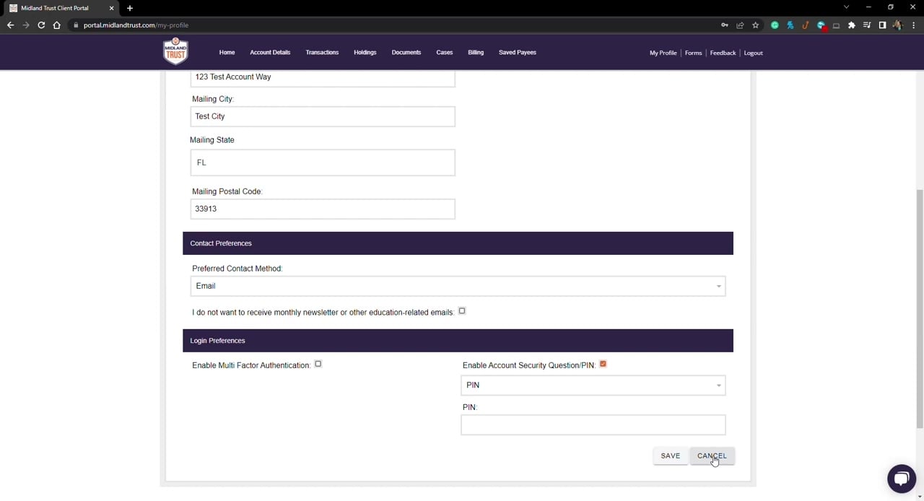Image resolution: width=924 pixels, height=501 pixels.
Task: Reload the page
Action: pyautogui.click(x=41, y=25)
